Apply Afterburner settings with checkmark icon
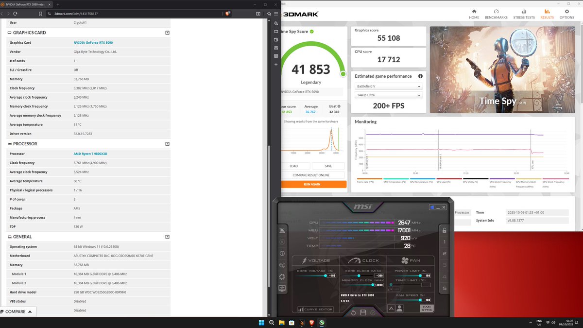Viewport: 583px width, 328px height. click(373, 312)
